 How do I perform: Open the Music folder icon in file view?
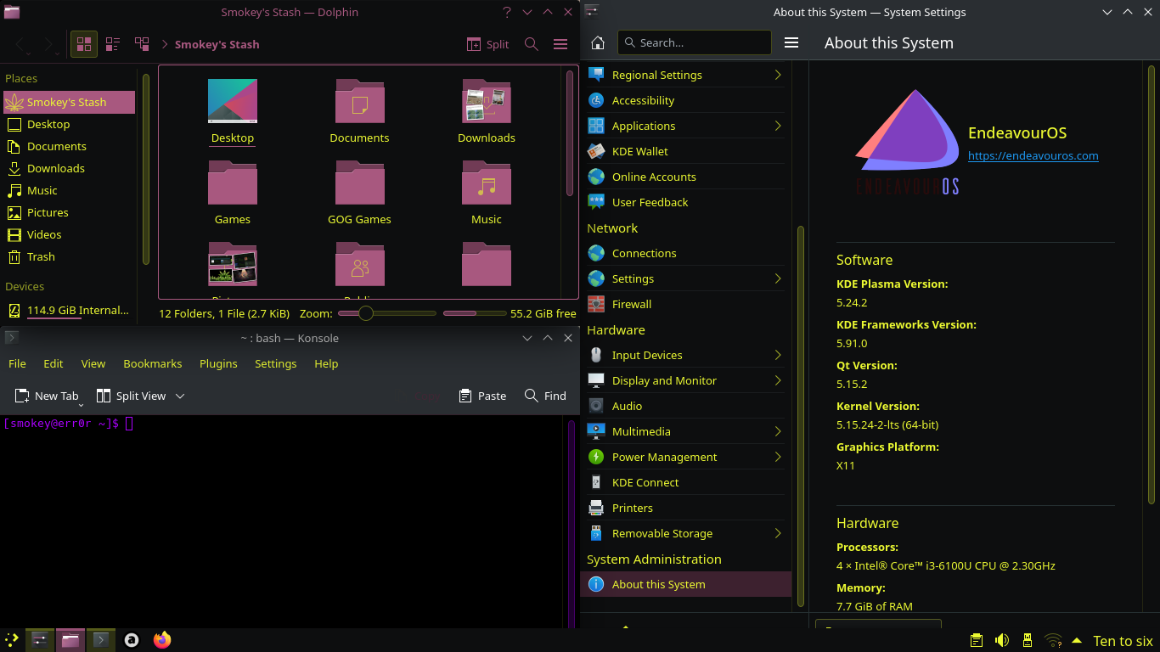coord(487,183)
